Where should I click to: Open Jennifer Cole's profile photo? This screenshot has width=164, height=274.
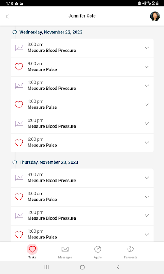[x=155, y=16]
